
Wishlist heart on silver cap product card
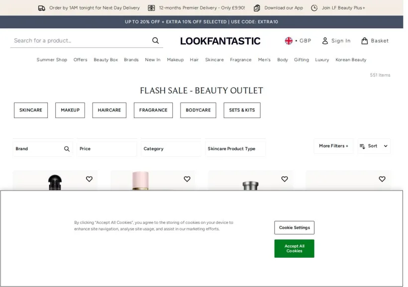pyautogui.click(x=285, y=179)
